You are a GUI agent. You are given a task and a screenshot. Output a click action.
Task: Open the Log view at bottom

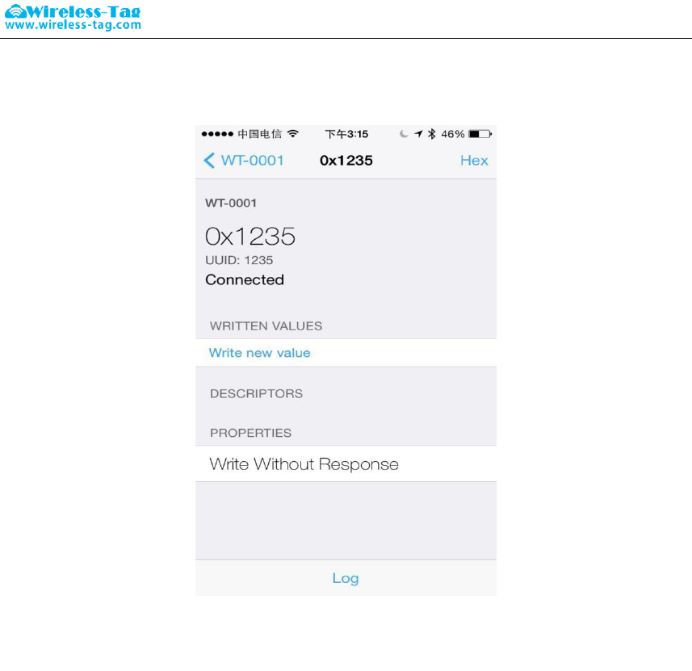click(346, 578)
